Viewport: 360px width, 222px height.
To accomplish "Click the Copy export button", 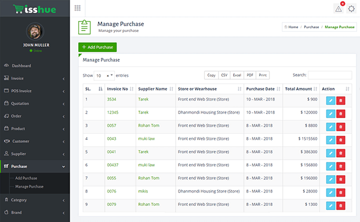I will click(211, 75).
